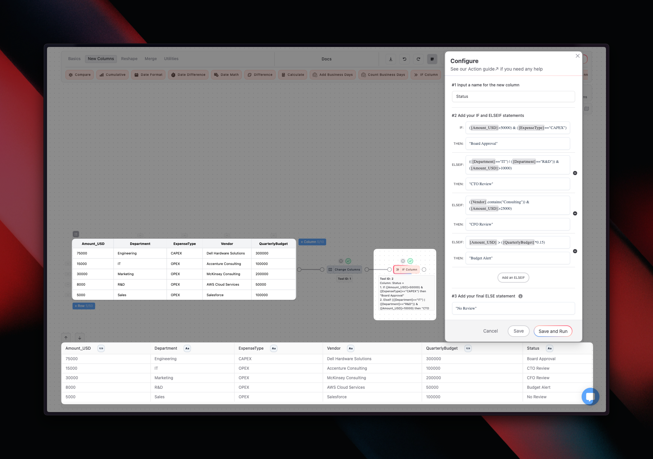Select the Compare tool

[80, 75]
